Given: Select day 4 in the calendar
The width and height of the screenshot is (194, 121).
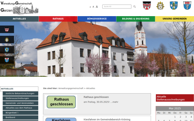Looking at the screenshot, I should pos(191,117).
